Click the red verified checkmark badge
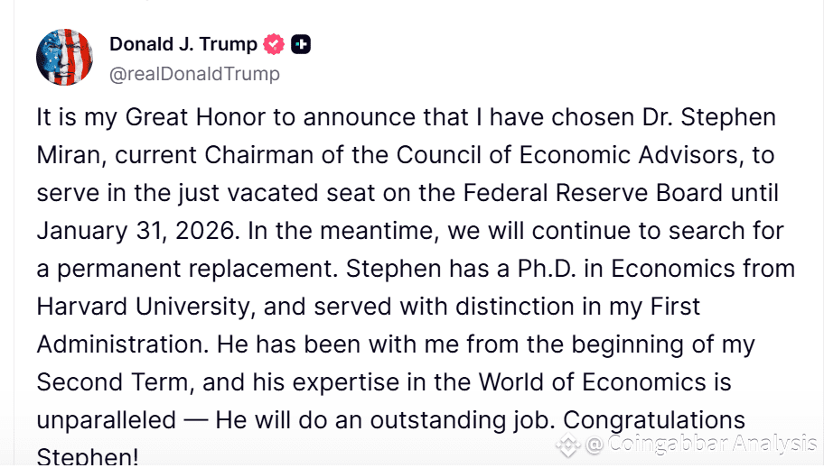The height and width of the screenshot is (468, 824). [x=274, y=44]
